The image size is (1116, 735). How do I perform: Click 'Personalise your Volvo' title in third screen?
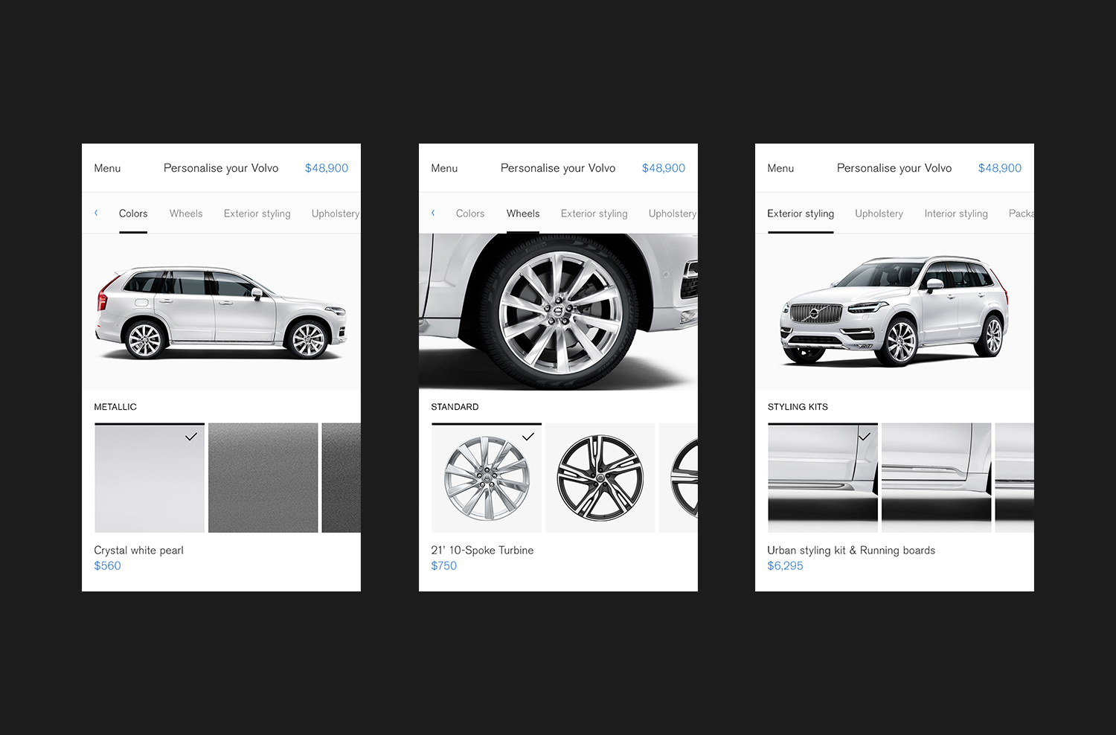[894, 168]
